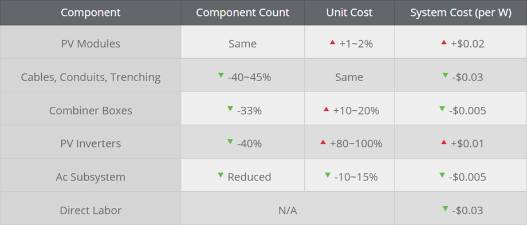Click the red arrow next to +80~100%
The image size is (527, 225).
point(323,142)
